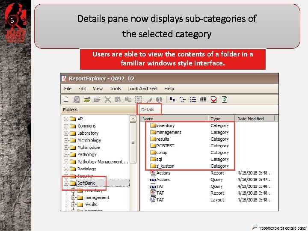Click the Folders pane header
Viewport: 308px width, 231px height.
99,110
